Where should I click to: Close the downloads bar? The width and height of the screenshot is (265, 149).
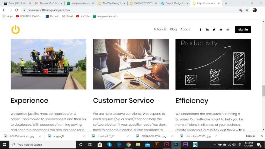(261, 136)
